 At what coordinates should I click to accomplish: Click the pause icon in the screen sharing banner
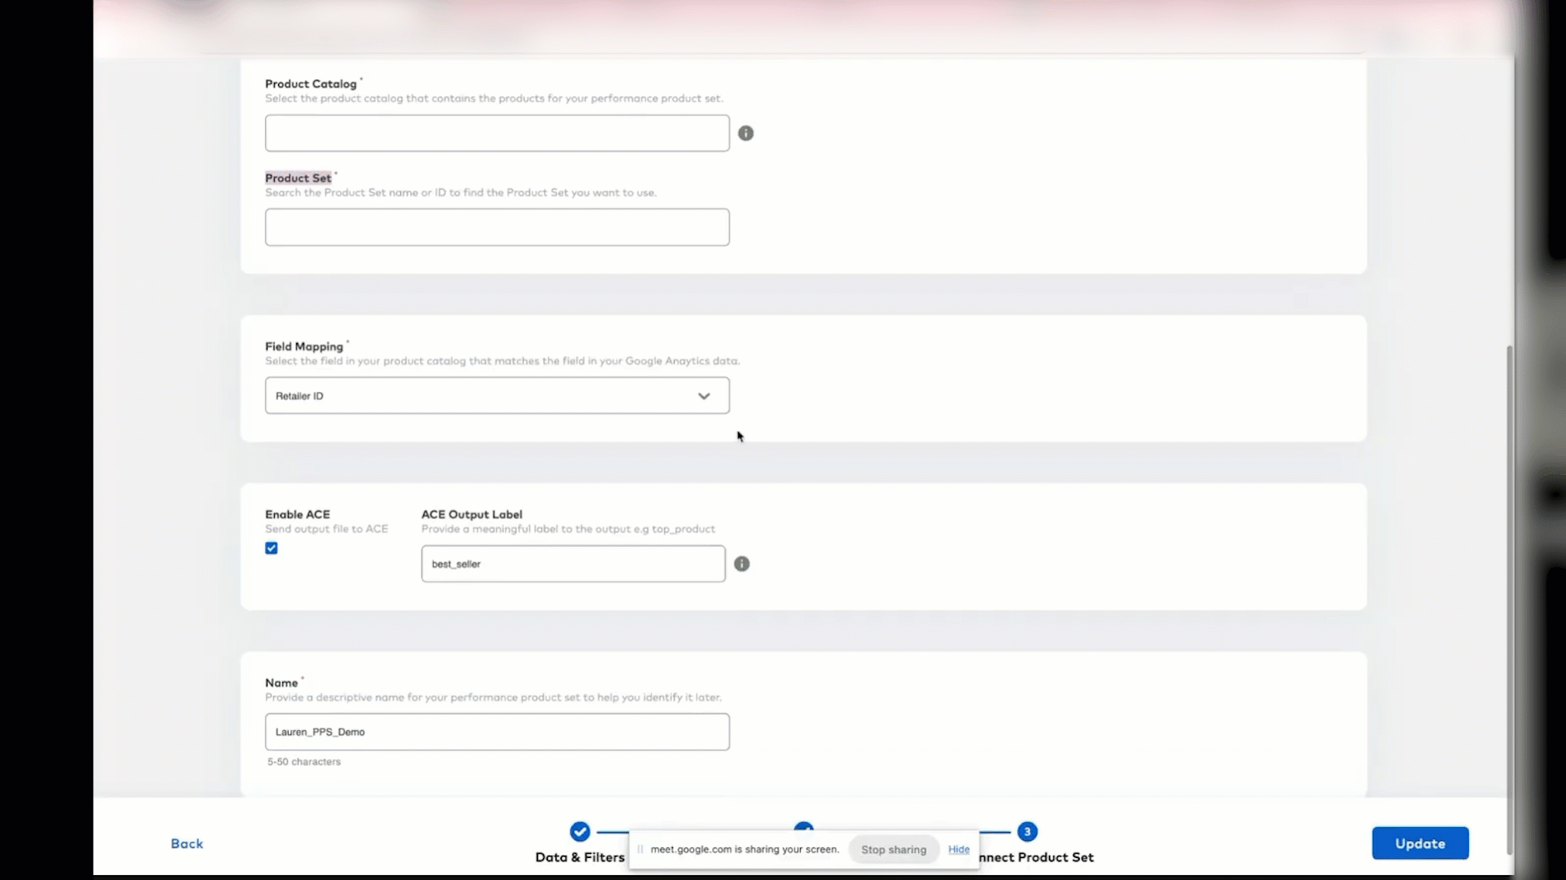coord(641,849)
